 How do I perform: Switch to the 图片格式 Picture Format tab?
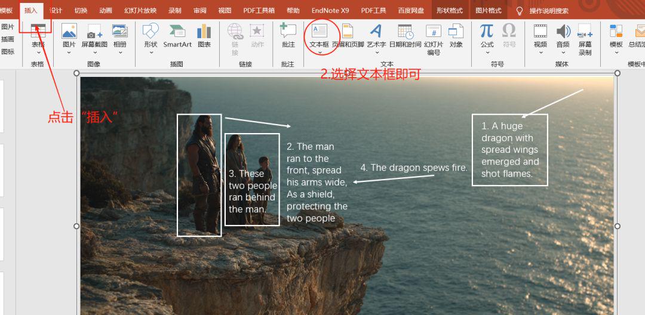pyautogui.click(x=489, y=11)
